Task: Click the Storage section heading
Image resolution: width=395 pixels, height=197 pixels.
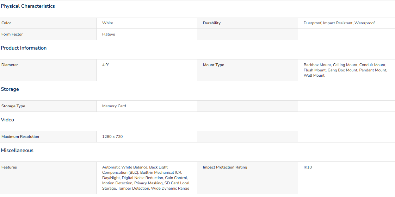Action: click(x=10, y=89)
